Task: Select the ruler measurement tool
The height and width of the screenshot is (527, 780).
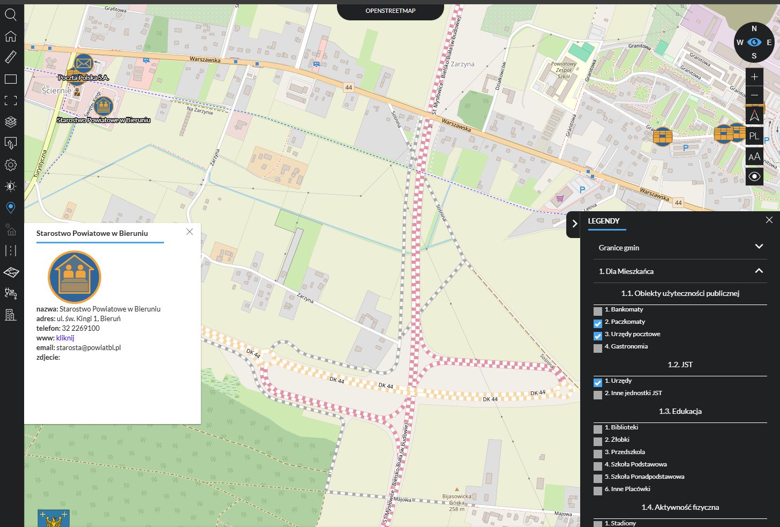Action: [x=11, y=57]
